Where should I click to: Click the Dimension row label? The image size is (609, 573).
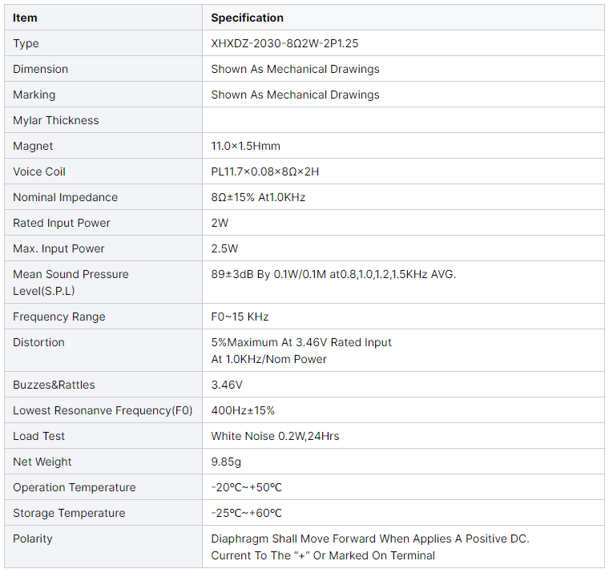40,69
